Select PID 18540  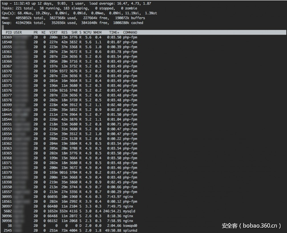tap(7, 42)
